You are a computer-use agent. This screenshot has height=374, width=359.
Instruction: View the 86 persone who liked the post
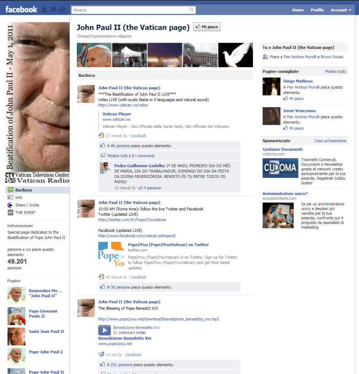point(120,146)
